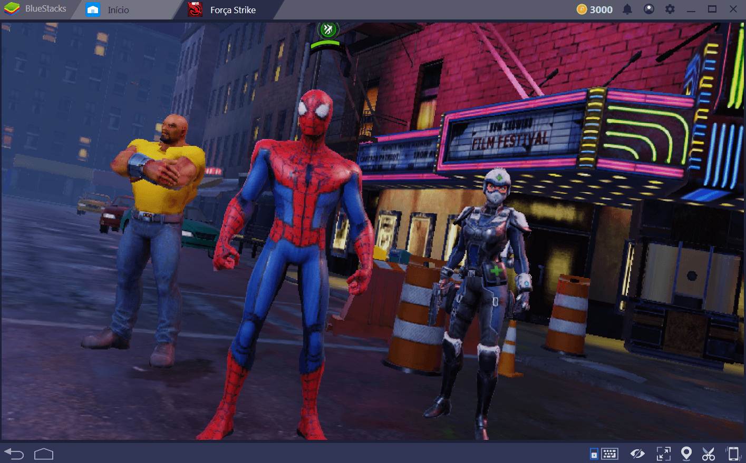This screenshot has height=463, width=746.
Task: Tap the green running-figure game icon
Action: (x=328, y=29)
